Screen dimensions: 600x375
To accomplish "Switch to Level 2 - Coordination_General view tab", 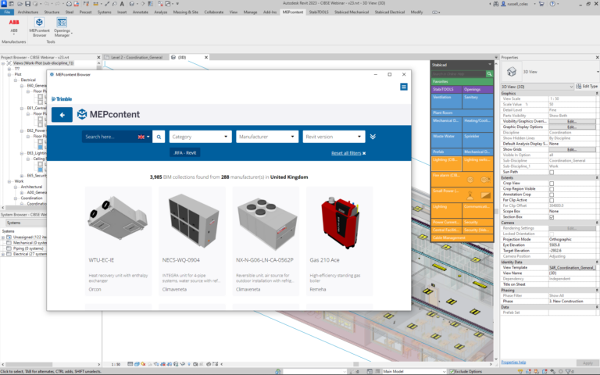I will pyautogui.click(x=136, y=57).
